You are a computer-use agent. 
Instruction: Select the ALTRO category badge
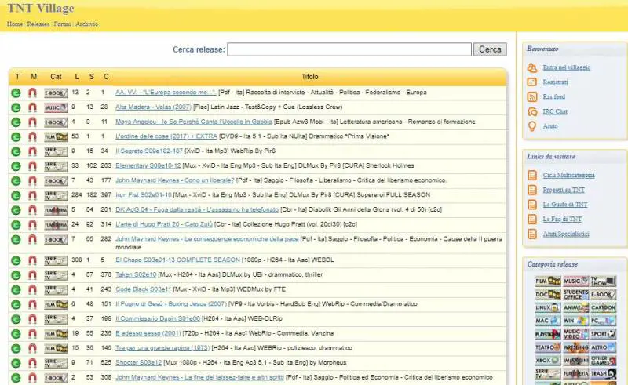(603, 347)
